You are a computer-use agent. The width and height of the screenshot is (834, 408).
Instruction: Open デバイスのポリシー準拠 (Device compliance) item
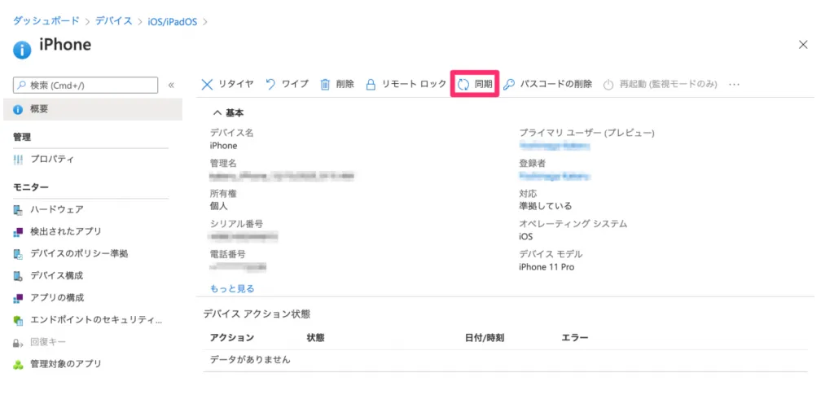point(78,253)
